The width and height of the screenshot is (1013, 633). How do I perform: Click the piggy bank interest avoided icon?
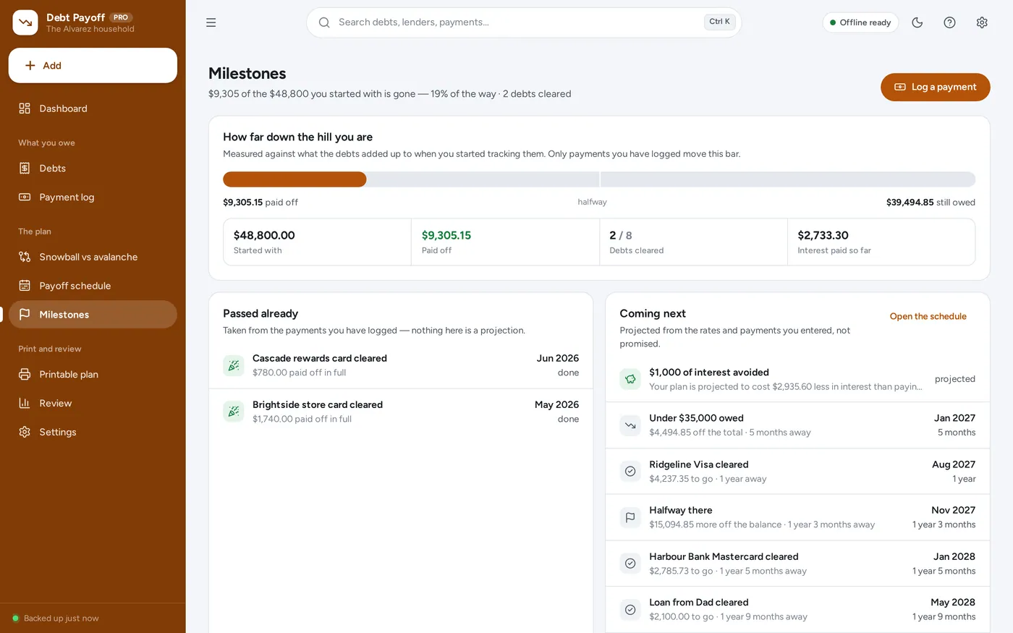click(x=630, y=379)
